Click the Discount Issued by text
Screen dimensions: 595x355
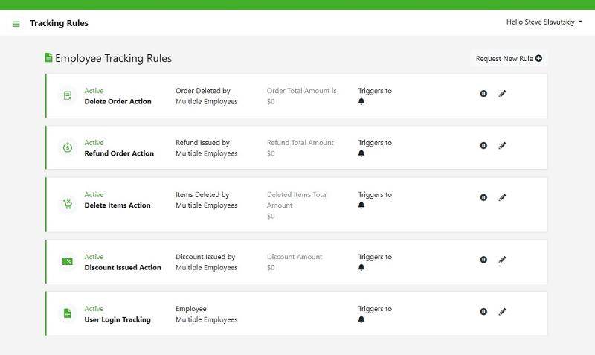205,257
